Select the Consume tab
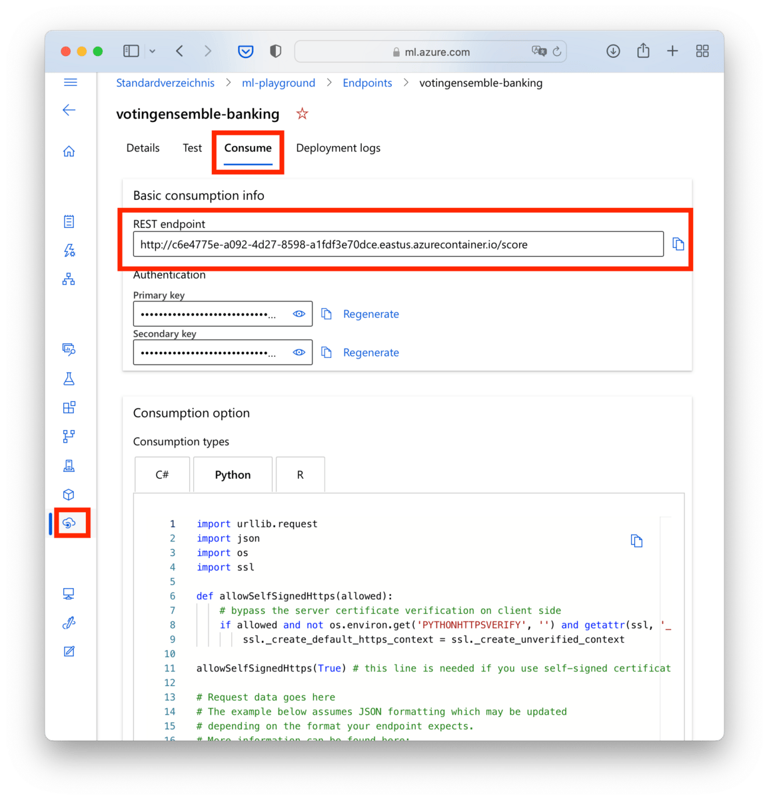The height and width of the screenshot is (800, 769). click(248, 148)
